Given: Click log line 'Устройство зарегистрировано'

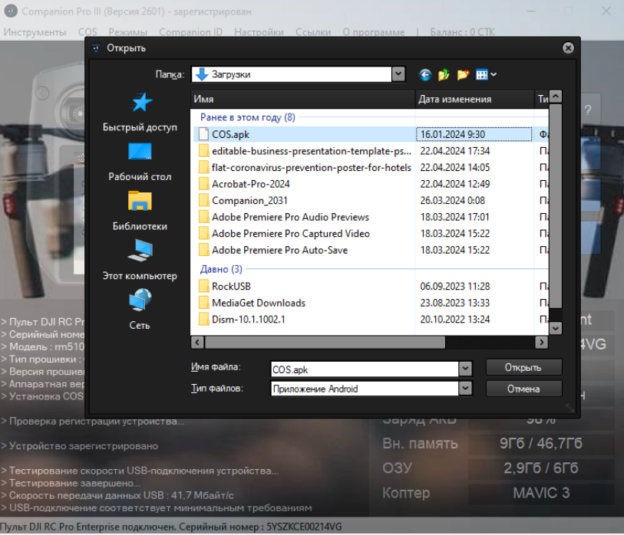Looking at the screenshot, I should 84,446.
